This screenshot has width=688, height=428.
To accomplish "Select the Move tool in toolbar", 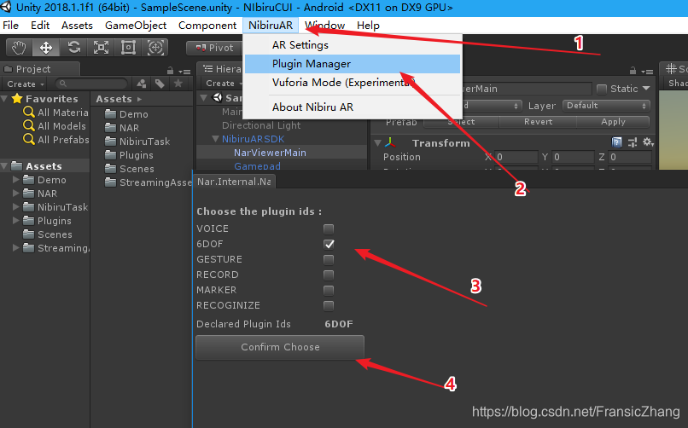I will (46, 47).
